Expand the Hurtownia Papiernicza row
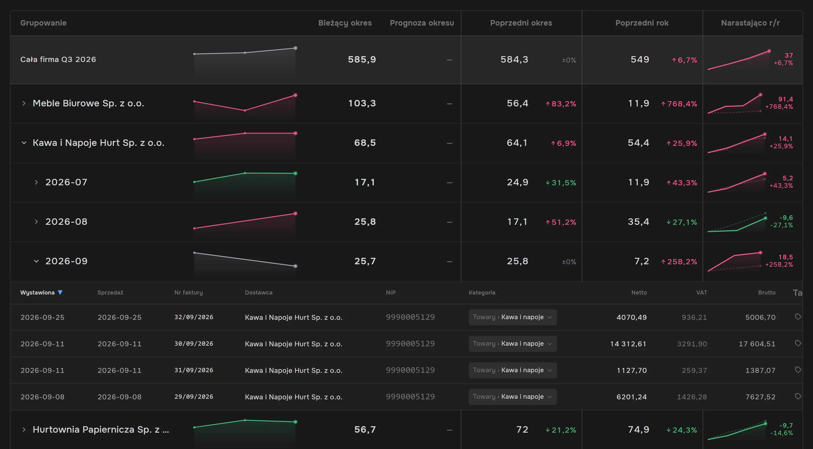 [x=24, y=430]
